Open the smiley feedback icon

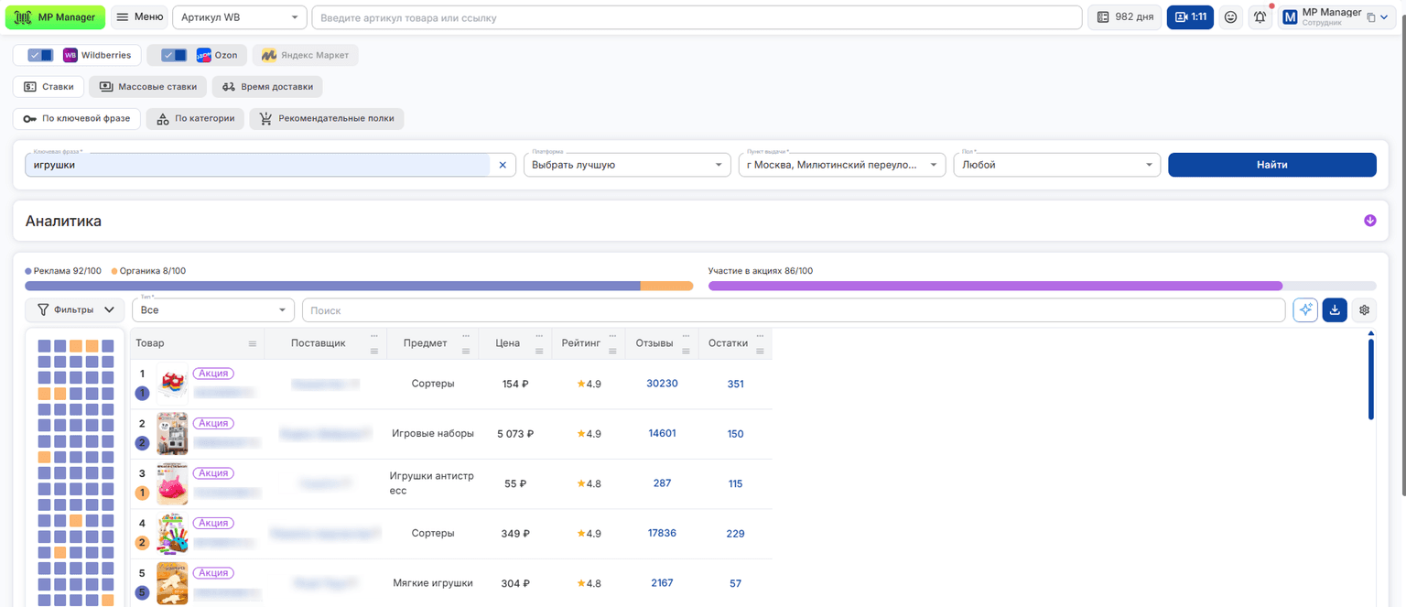(x=1231, y=17)
